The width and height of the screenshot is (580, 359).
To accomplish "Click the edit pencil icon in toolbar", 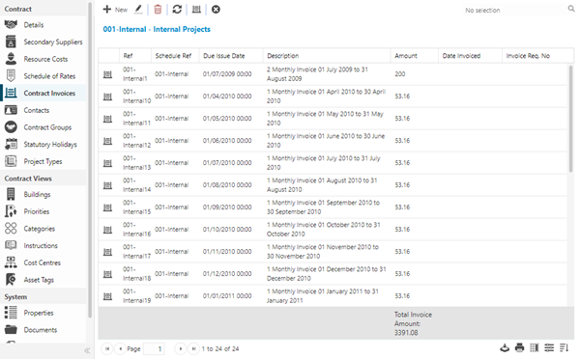I will pos(138,10).
